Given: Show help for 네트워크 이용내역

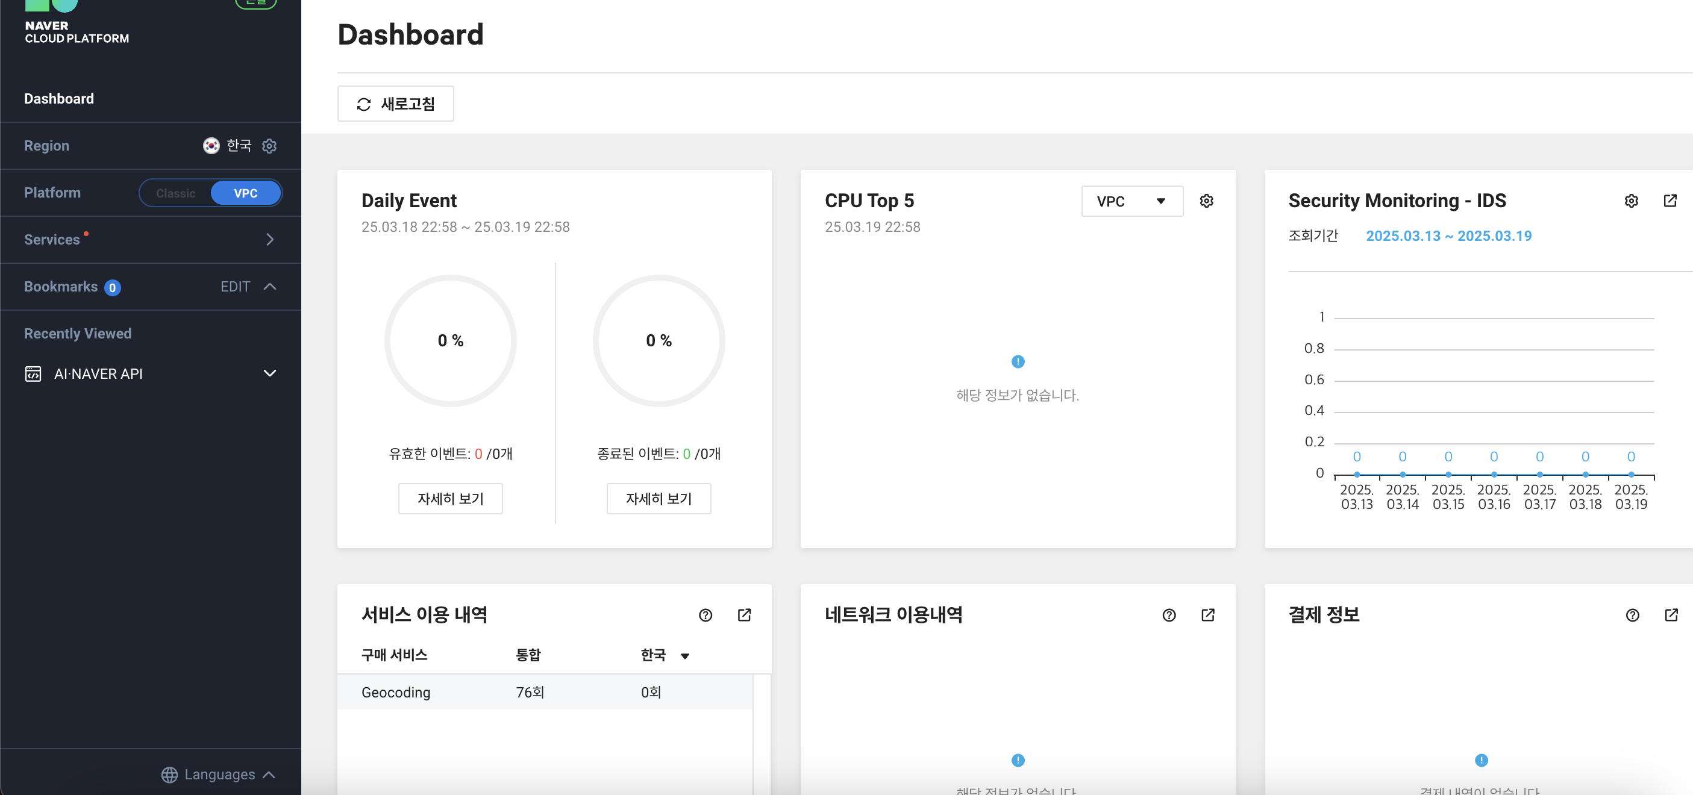Looking at the screenshot, I should click(x=1169, y=615).
